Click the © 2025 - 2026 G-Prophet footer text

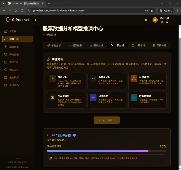(17, 167)
